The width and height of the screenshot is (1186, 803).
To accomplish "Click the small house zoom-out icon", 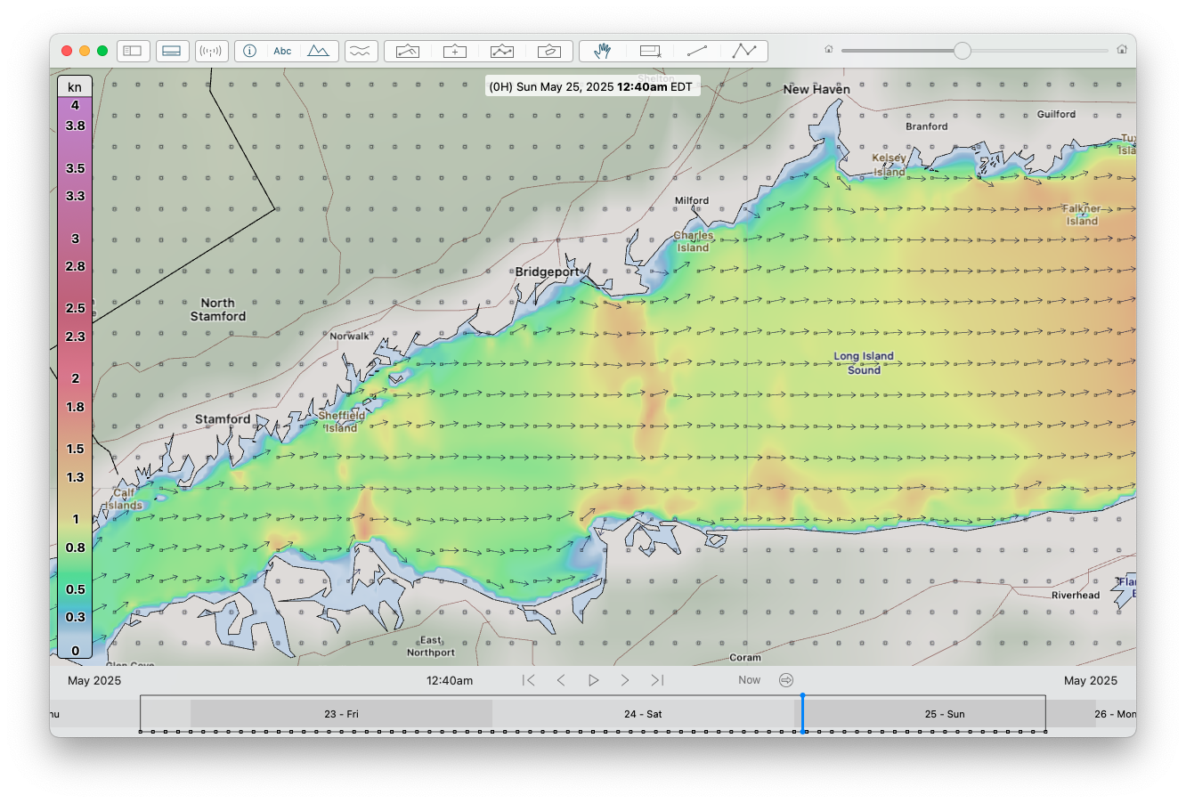I will tap(829, 50).
